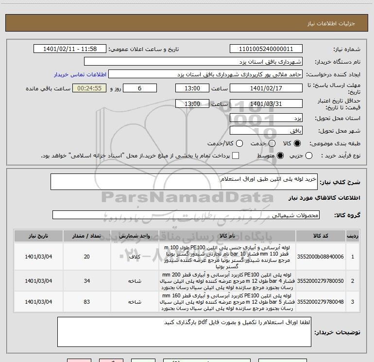Click the نام کالا column header
The image size is (374, 362).
(227, 236)
